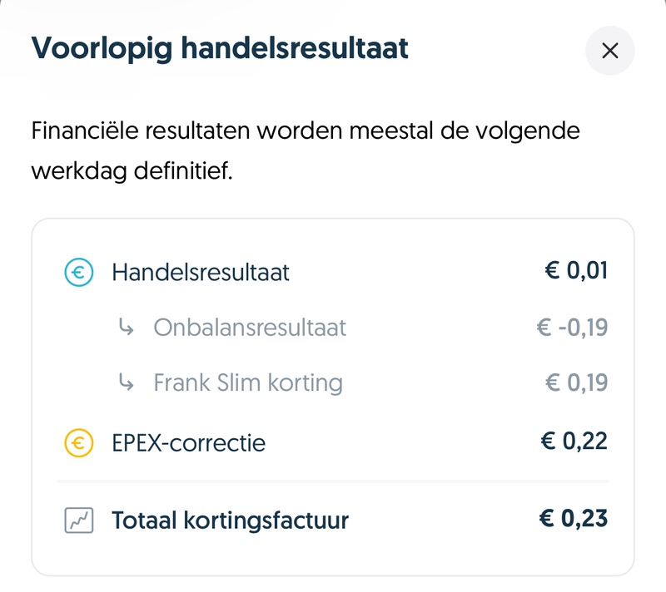The image size is (666, 592).
Task: Click the € 0,22 EPEX-correctie amount
Action: point(575,441)
